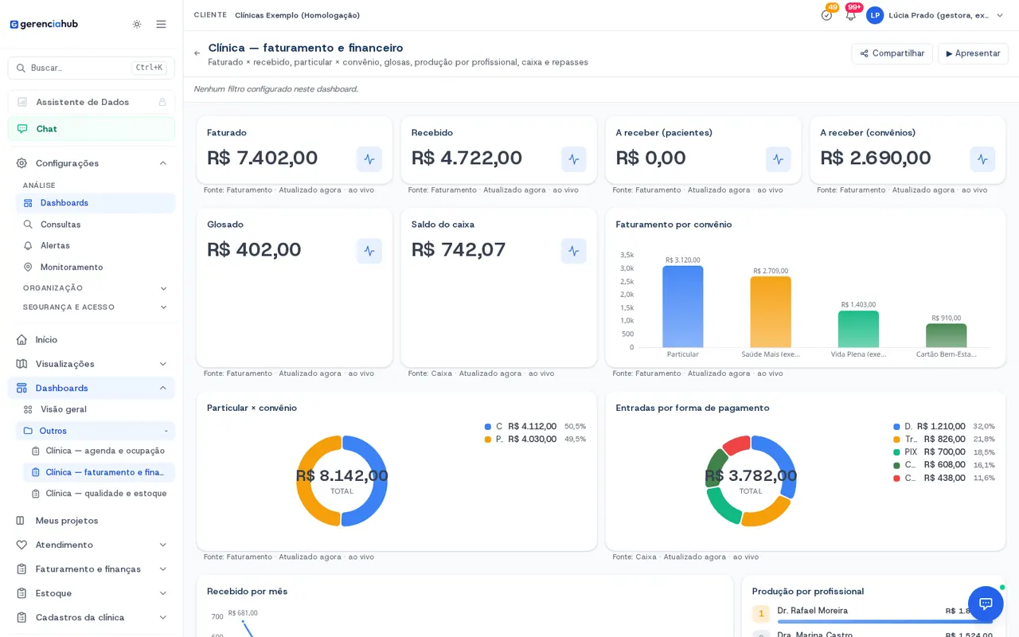1019x637 pixels.
Task: Collapse the Dashboards menu chevron
Action: pos(163,388)
